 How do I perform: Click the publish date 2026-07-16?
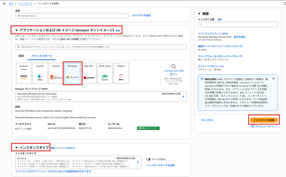[x=85, y=128]
